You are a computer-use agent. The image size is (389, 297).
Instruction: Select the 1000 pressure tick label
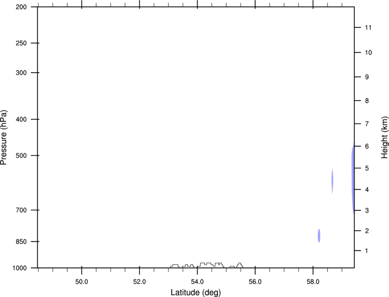[20, 268]
